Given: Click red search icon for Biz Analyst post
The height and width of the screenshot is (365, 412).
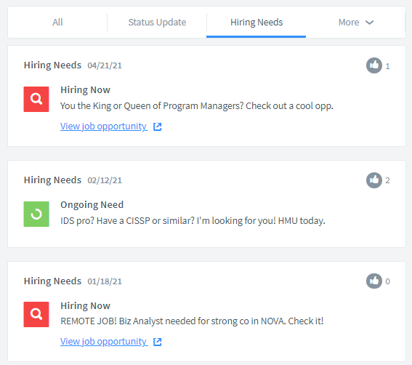Looking at the screenshot, I should point(36,315).
